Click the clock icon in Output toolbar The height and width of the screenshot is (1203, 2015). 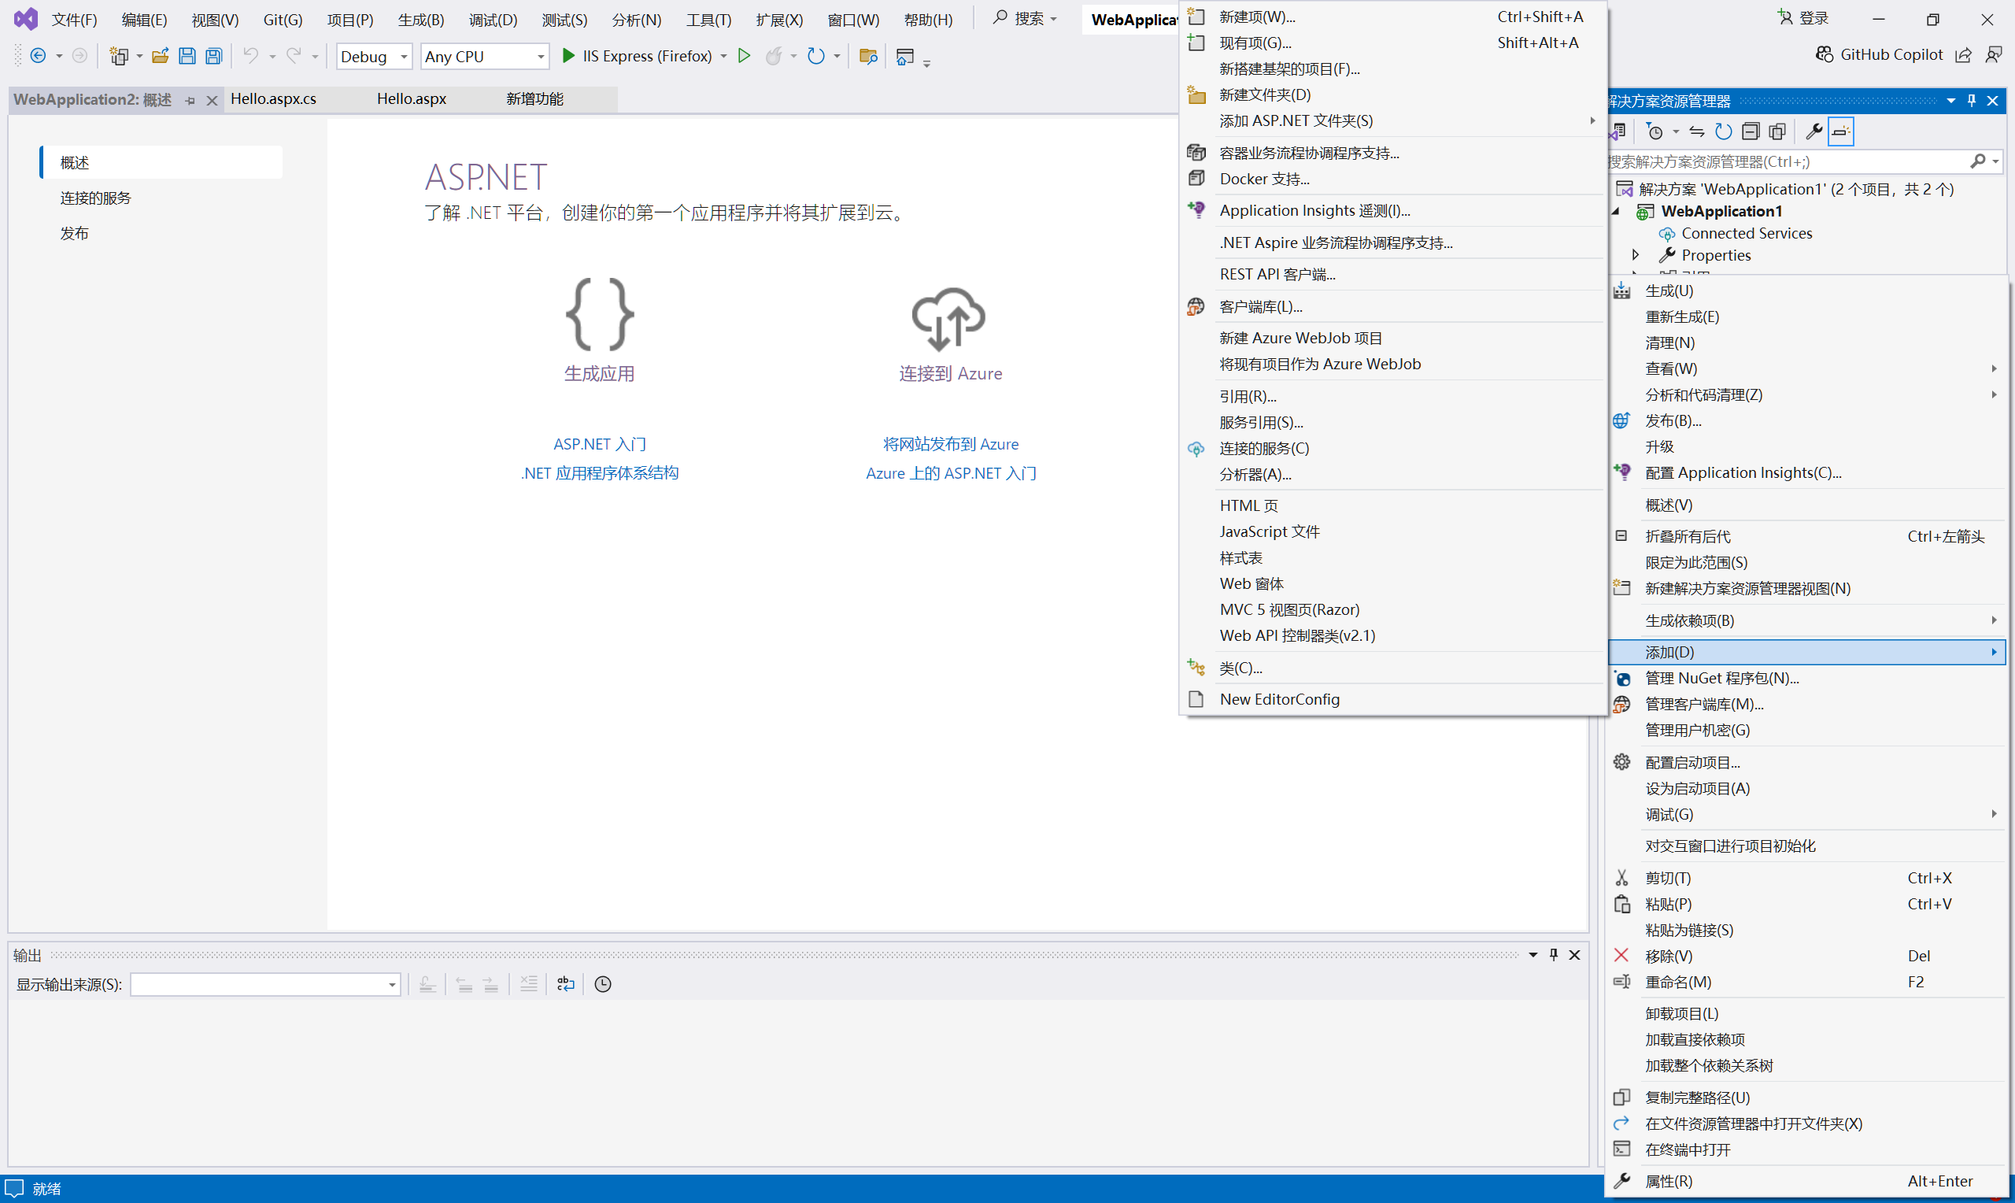tap(603, 984)
